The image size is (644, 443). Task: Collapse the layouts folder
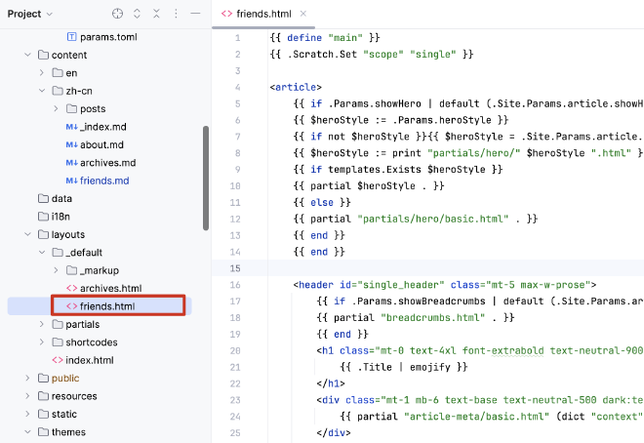[28, 234]
